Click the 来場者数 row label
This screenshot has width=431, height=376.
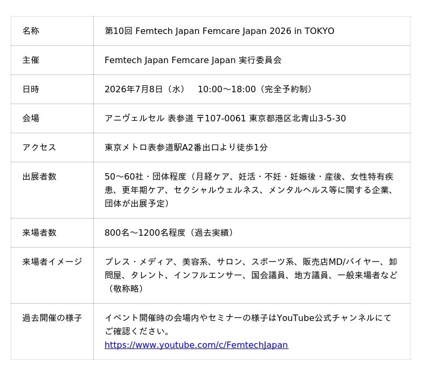pos(39,233)
